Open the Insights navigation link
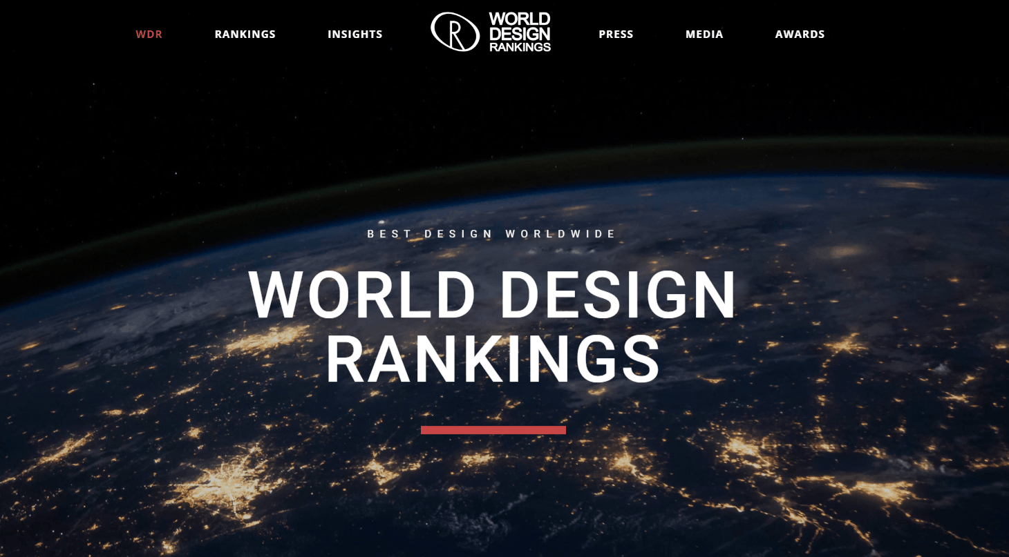This screenshot has width=1009, height=557. (x=355, y=35)
